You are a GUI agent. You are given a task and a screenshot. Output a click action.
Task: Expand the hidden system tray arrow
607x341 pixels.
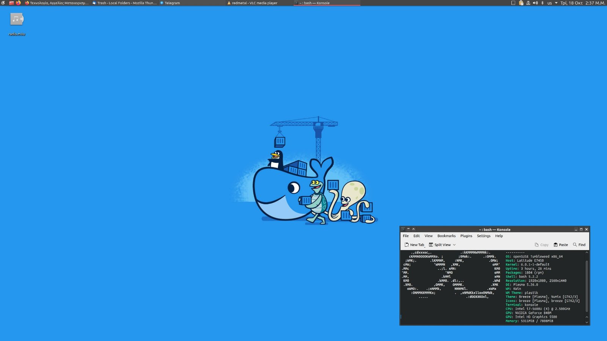click(556, 3)
